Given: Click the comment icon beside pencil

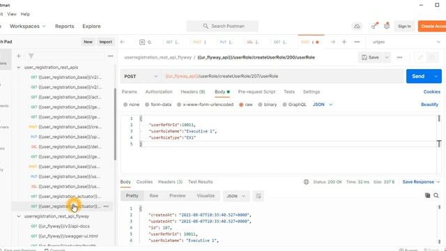Looking at the screenshot, I should 432,57.
